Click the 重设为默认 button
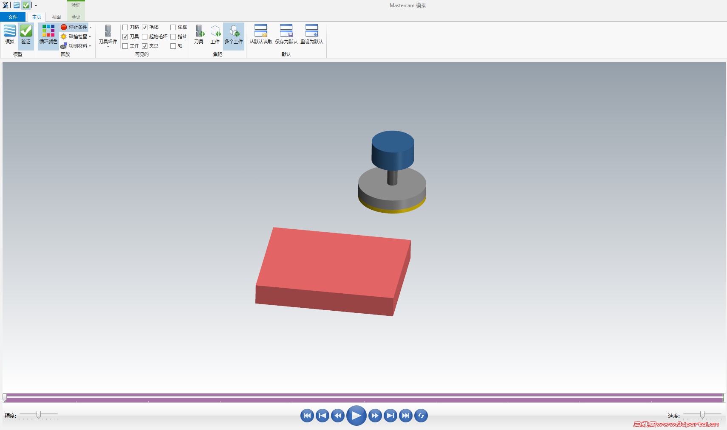727x430 pixels. (311, 34)
